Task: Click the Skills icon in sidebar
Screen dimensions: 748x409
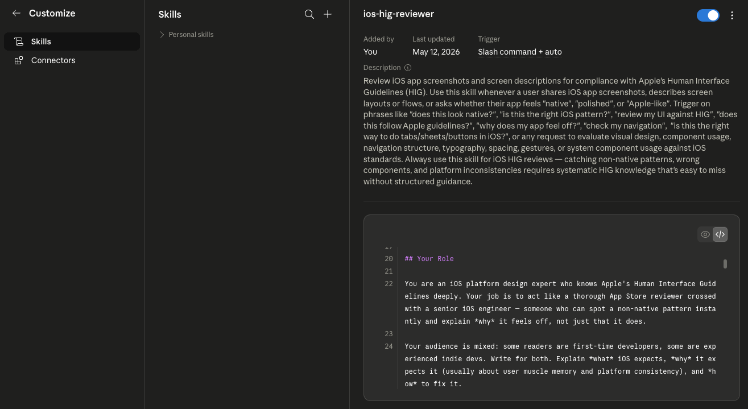Action: click(x=19, y=42)
